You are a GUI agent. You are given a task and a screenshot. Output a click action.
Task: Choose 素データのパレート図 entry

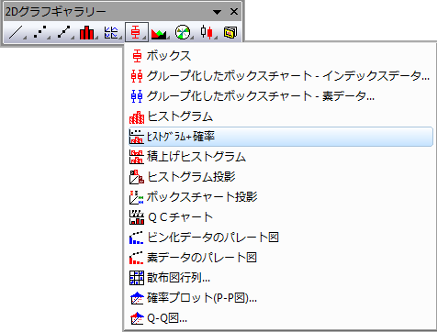(281, 258)
